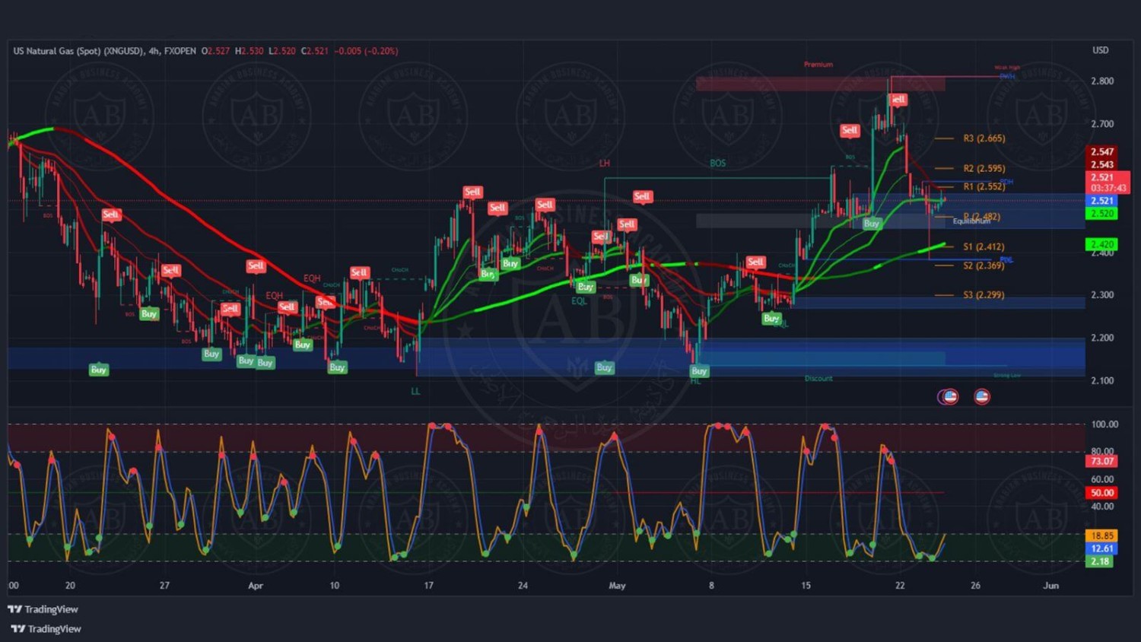Click the May date on time axis

click(617, 586)
